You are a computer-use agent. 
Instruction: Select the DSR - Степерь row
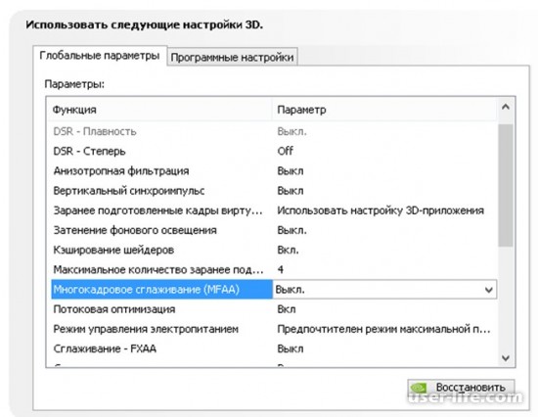pos(274,151)
